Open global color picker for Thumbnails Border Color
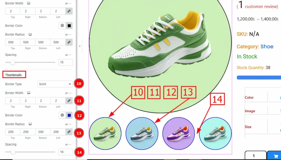The height and width of the screenshot is (160, 281). point(62,116)
